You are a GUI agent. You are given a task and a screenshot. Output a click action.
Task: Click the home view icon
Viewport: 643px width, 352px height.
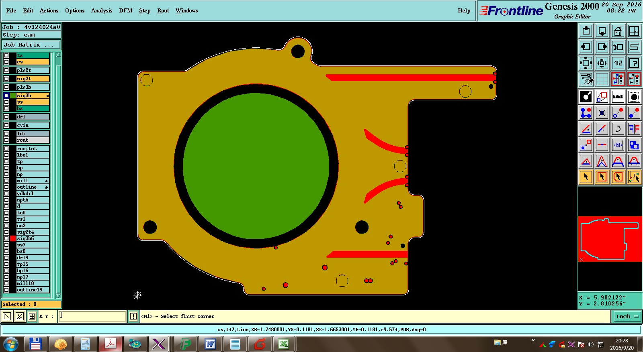click(x=618, y=31)
